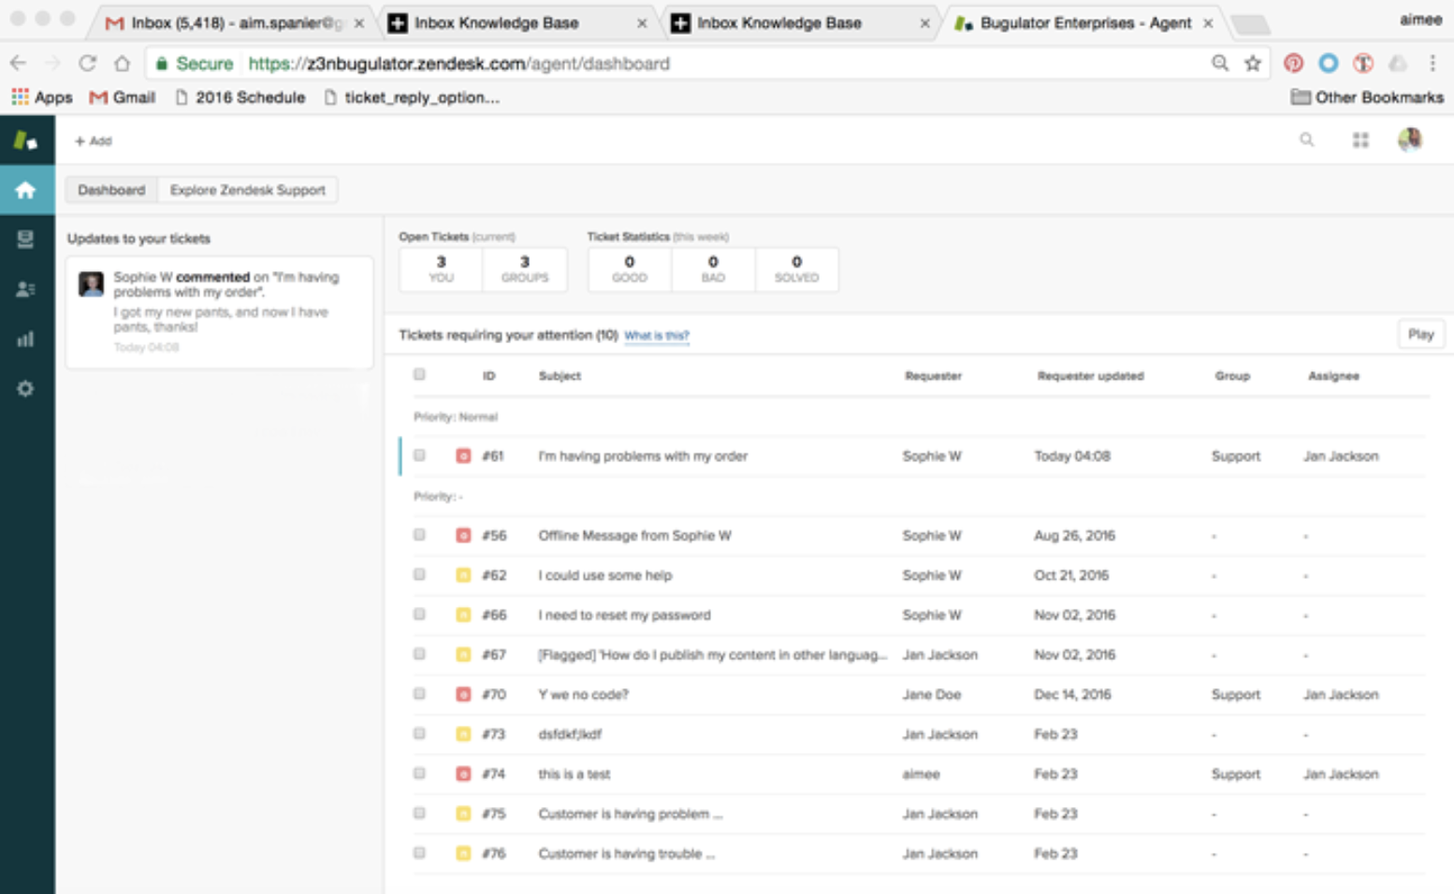Click the 'What is this?' link
The height and width of the screenshot is (894, 1454).
[x=656, y=336]
